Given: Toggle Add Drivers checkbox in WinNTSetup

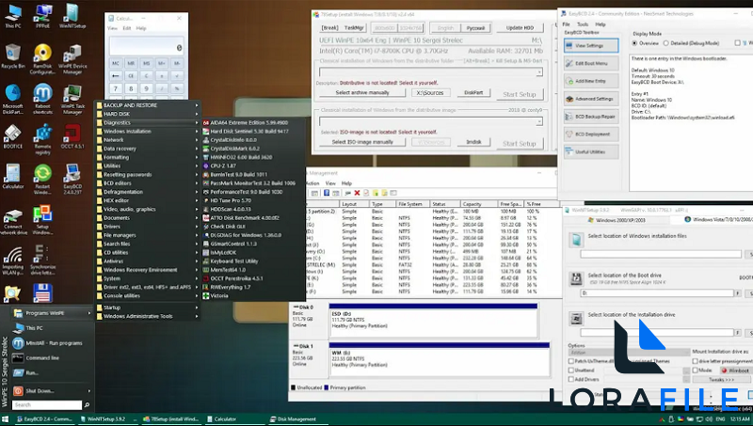Looking at the screenshot, I should [571, 379].
